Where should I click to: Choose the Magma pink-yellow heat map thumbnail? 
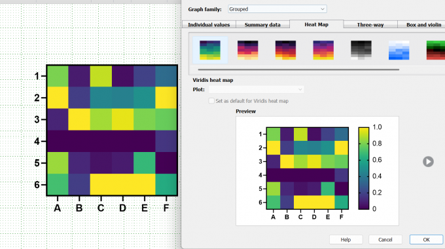pos(248,50)
